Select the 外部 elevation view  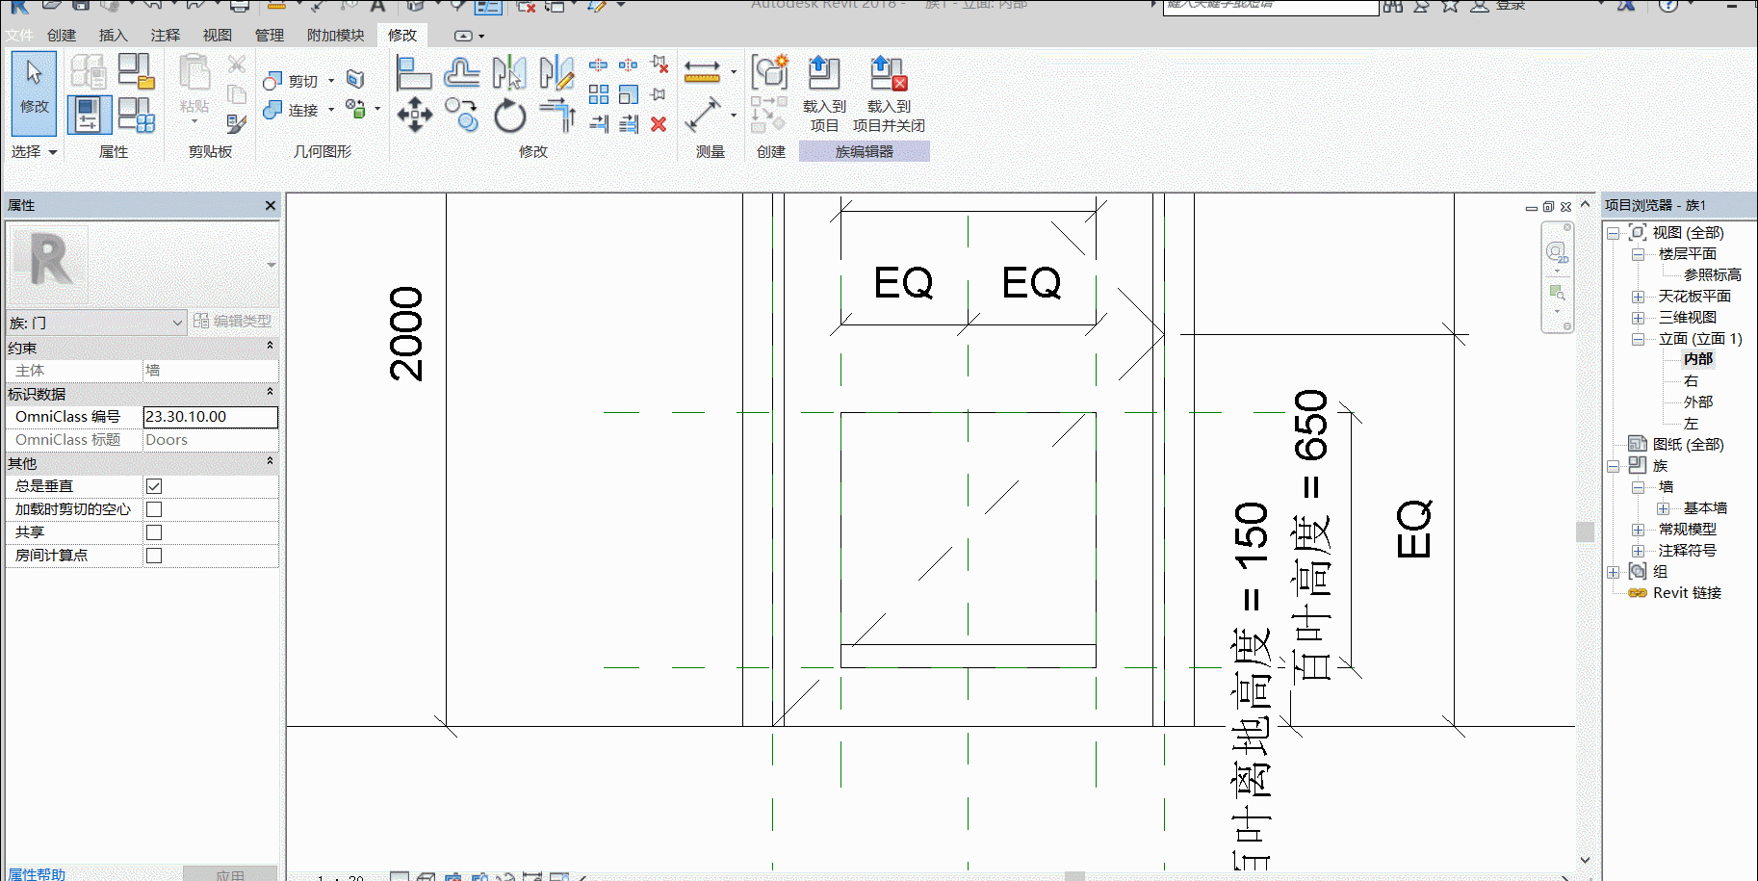[1698, 402]
